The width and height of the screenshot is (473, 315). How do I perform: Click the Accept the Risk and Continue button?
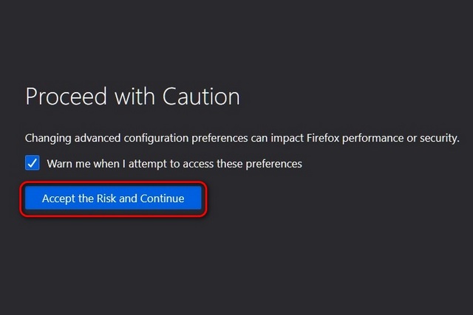click(x=112, y=198)
